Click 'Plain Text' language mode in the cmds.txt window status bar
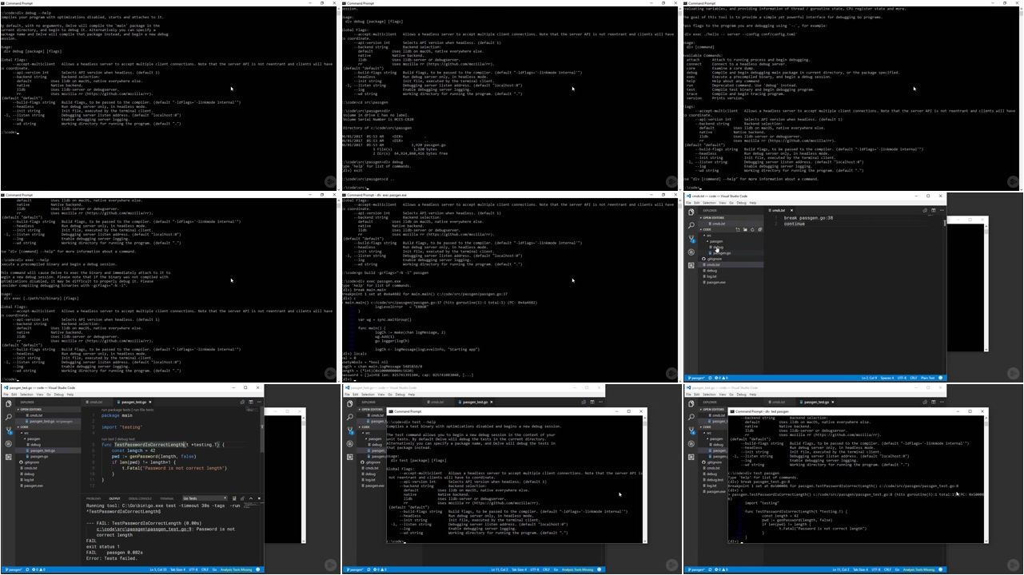This screenshot has width=1024, height=575. [927, 378]
